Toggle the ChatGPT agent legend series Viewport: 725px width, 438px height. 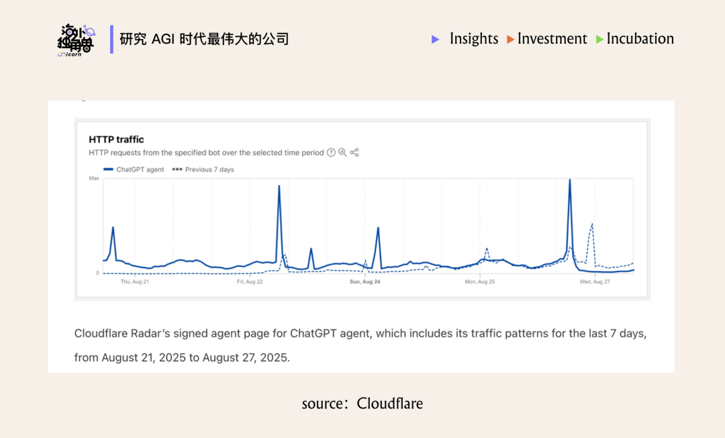(134, 170)
